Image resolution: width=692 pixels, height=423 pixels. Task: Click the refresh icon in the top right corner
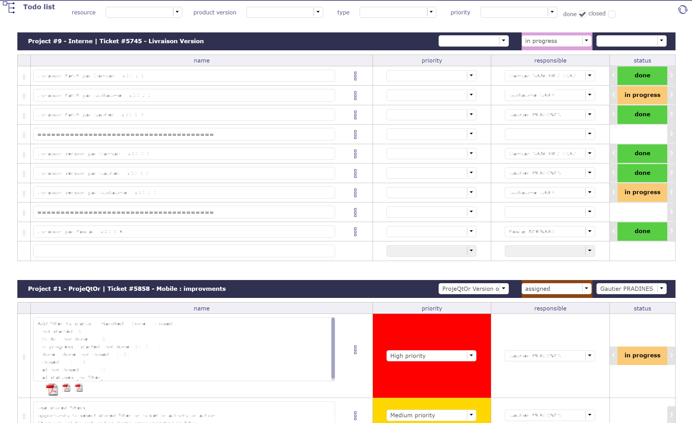coord(682,9)
